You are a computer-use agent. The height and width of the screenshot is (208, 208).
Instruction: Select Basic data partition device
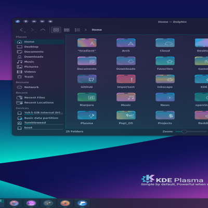(40, 118)
